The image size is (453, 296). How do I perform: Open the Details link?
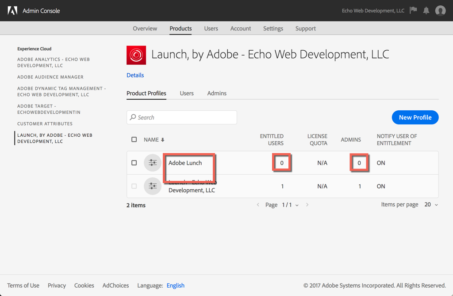click(x=135, y=75)
